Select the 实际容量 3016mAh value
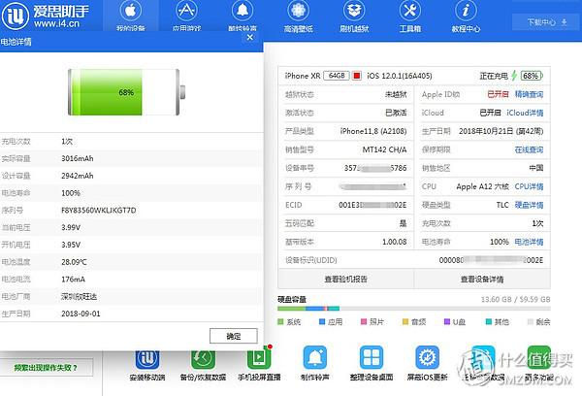The height and width of the screenshot is (396, 582). click(78, 158)
